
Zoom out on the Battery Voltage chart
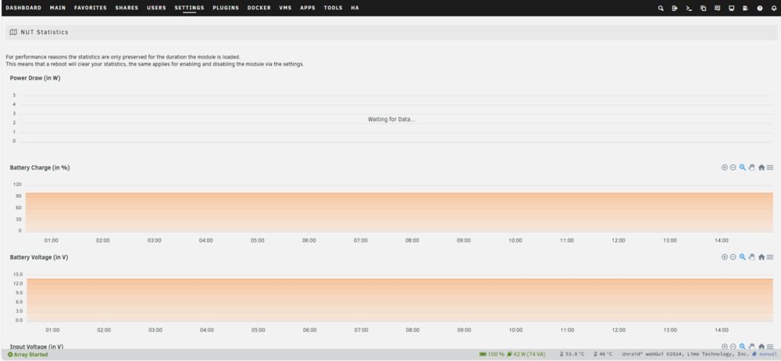733,257
